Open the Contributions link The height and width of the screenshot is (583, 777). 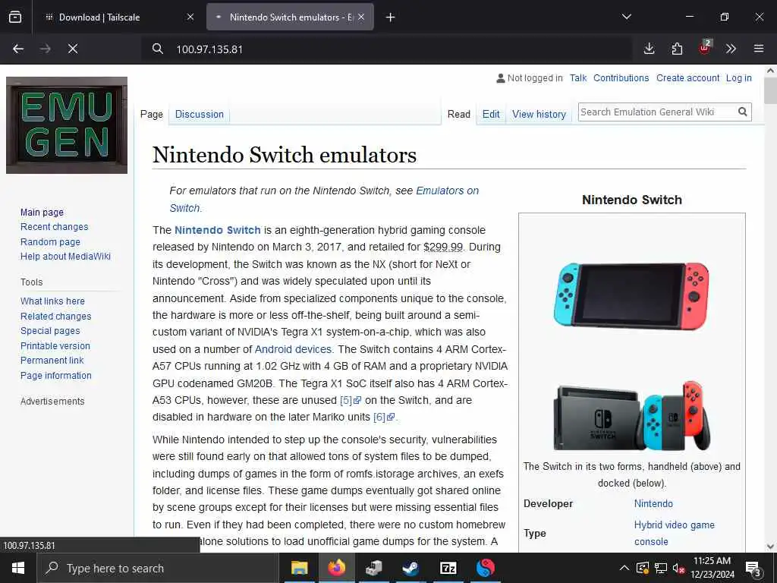coord(621,78)
